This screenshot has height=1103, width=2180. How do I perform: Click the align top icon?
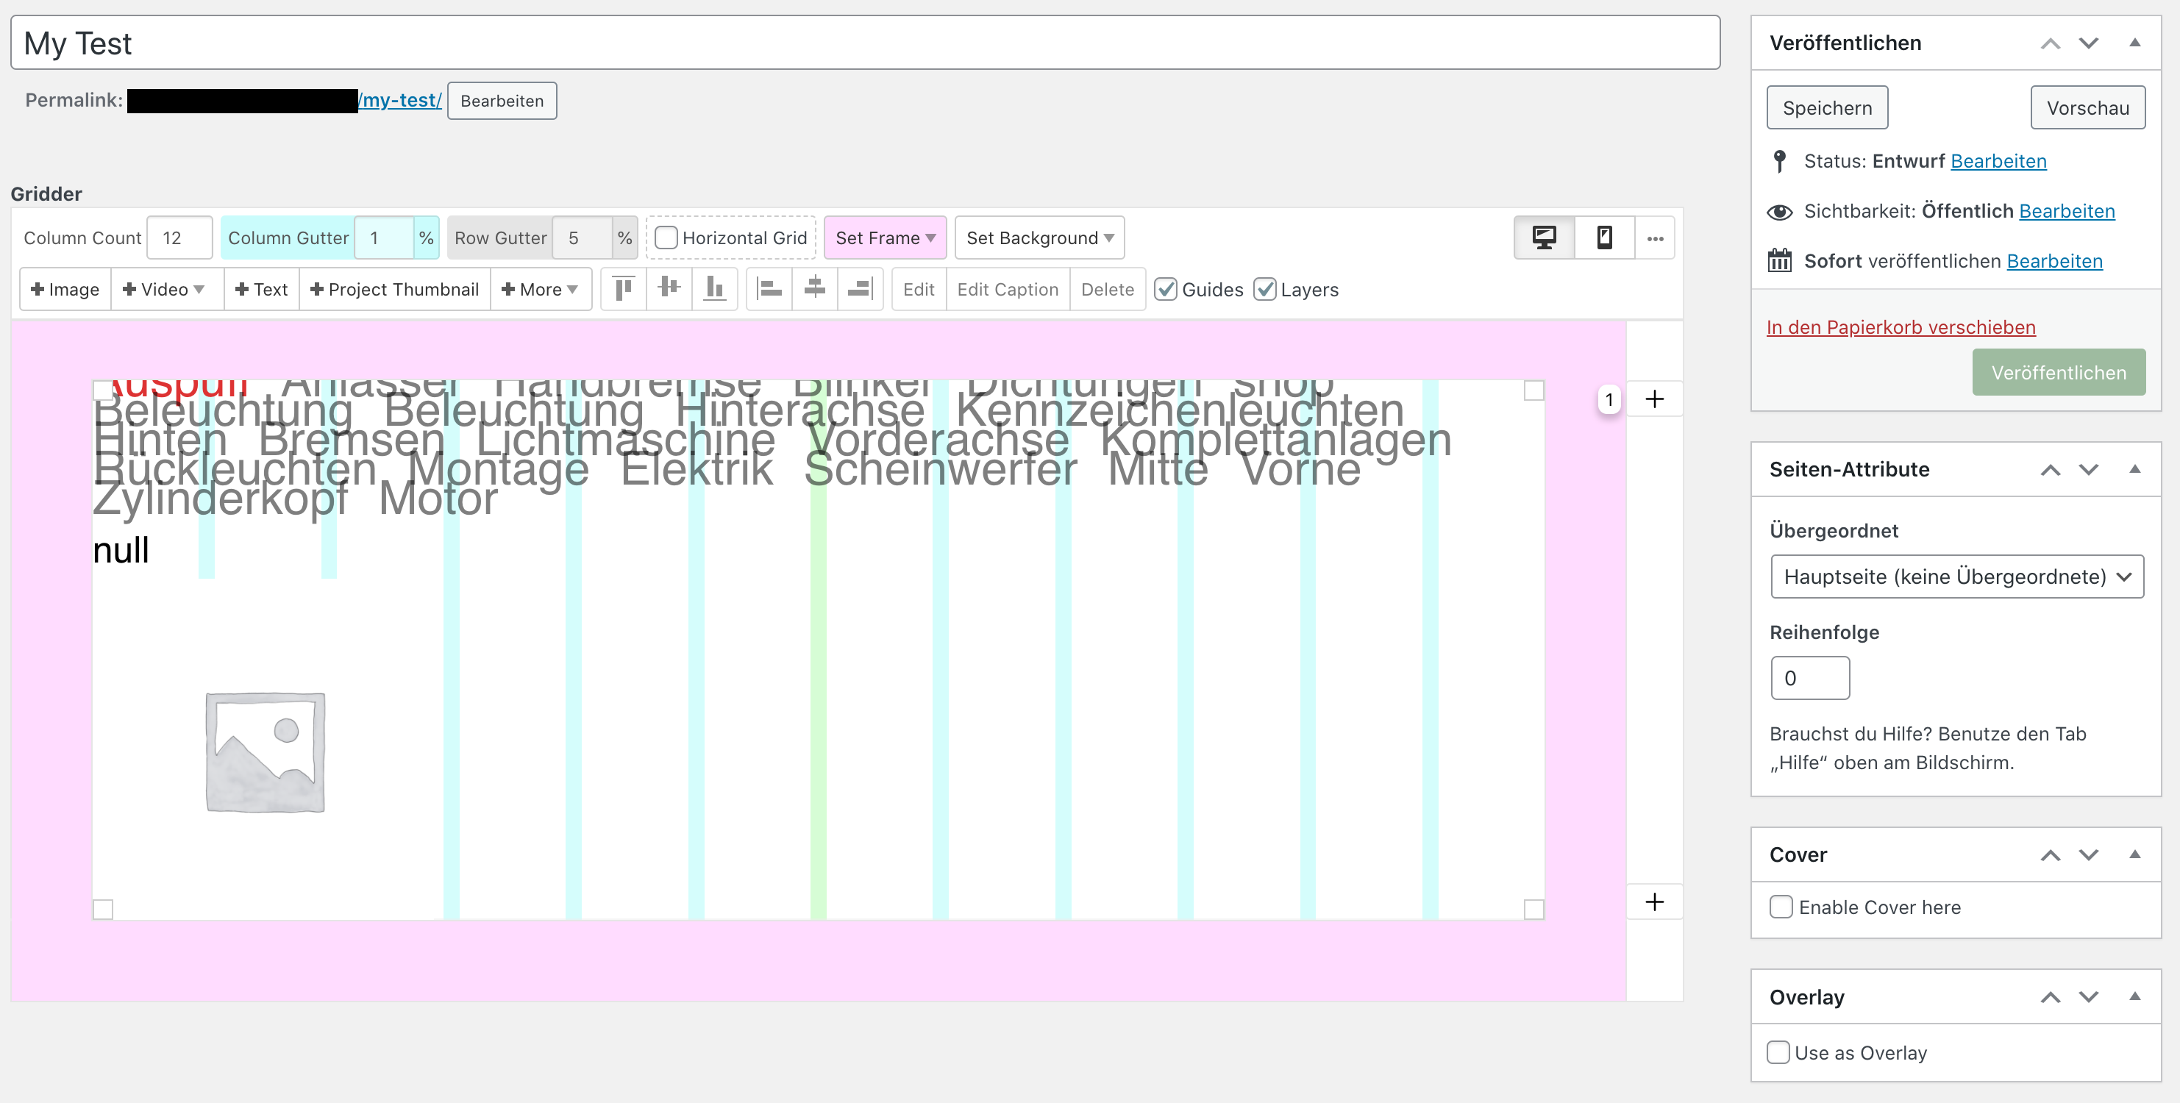(x=624, y=289)
